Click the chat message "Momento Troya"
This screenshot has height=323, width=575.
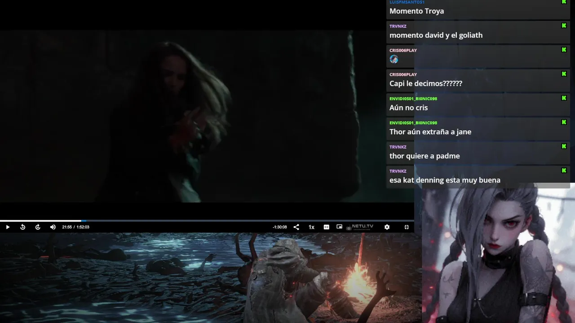[417, 11]
